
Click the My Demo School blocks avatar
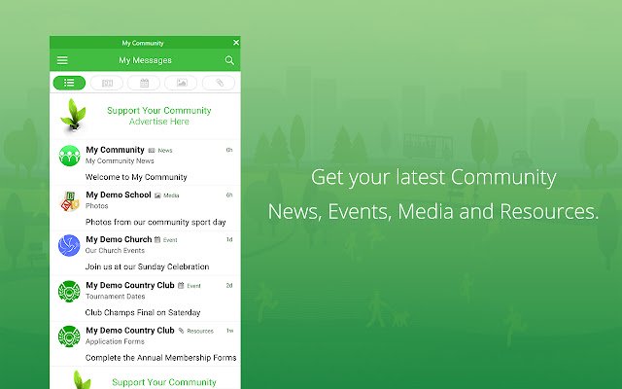pos(69,201)
